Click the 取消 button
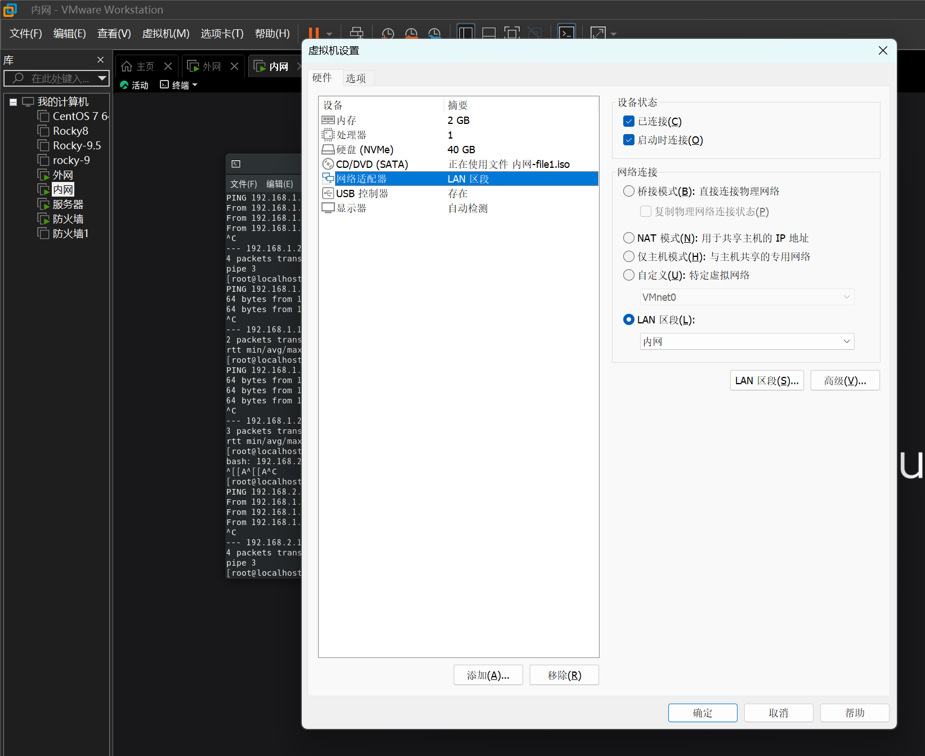 coord(779,713)
